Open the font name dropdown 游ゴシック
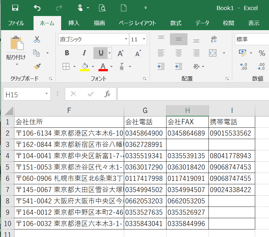269x237 pixels. (126, 39)
